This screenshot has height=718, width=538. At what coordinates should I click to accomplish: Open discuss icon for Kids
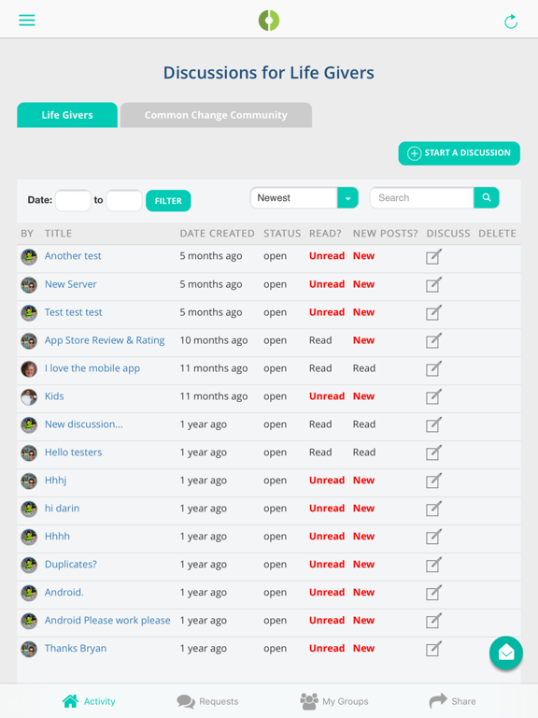point(433,396)
